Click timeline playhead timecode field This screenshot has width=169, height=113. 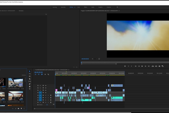pos(38,72)
